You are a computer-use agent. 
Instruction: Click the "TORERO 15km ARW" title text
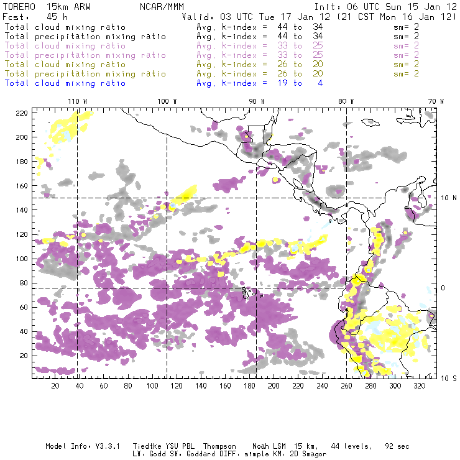pos(47,7)
